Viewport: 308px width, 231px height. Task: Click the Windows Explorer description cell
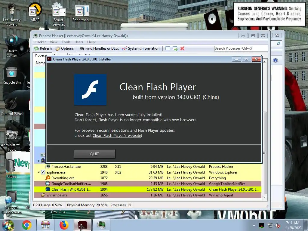click(223, 172)
